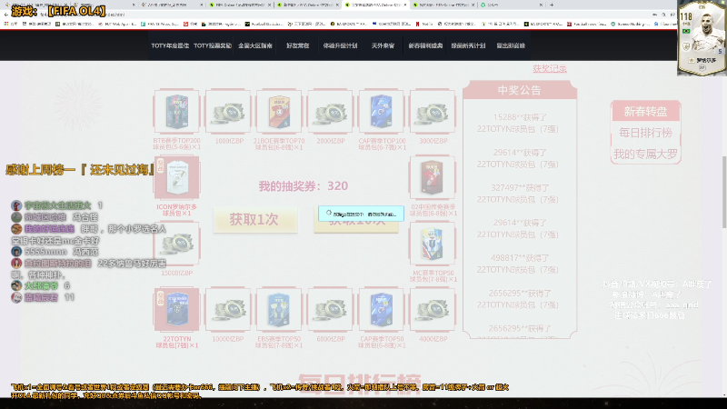
Task: Select the 4000亿BP coin prize tile
Action: tap(433, 310)
